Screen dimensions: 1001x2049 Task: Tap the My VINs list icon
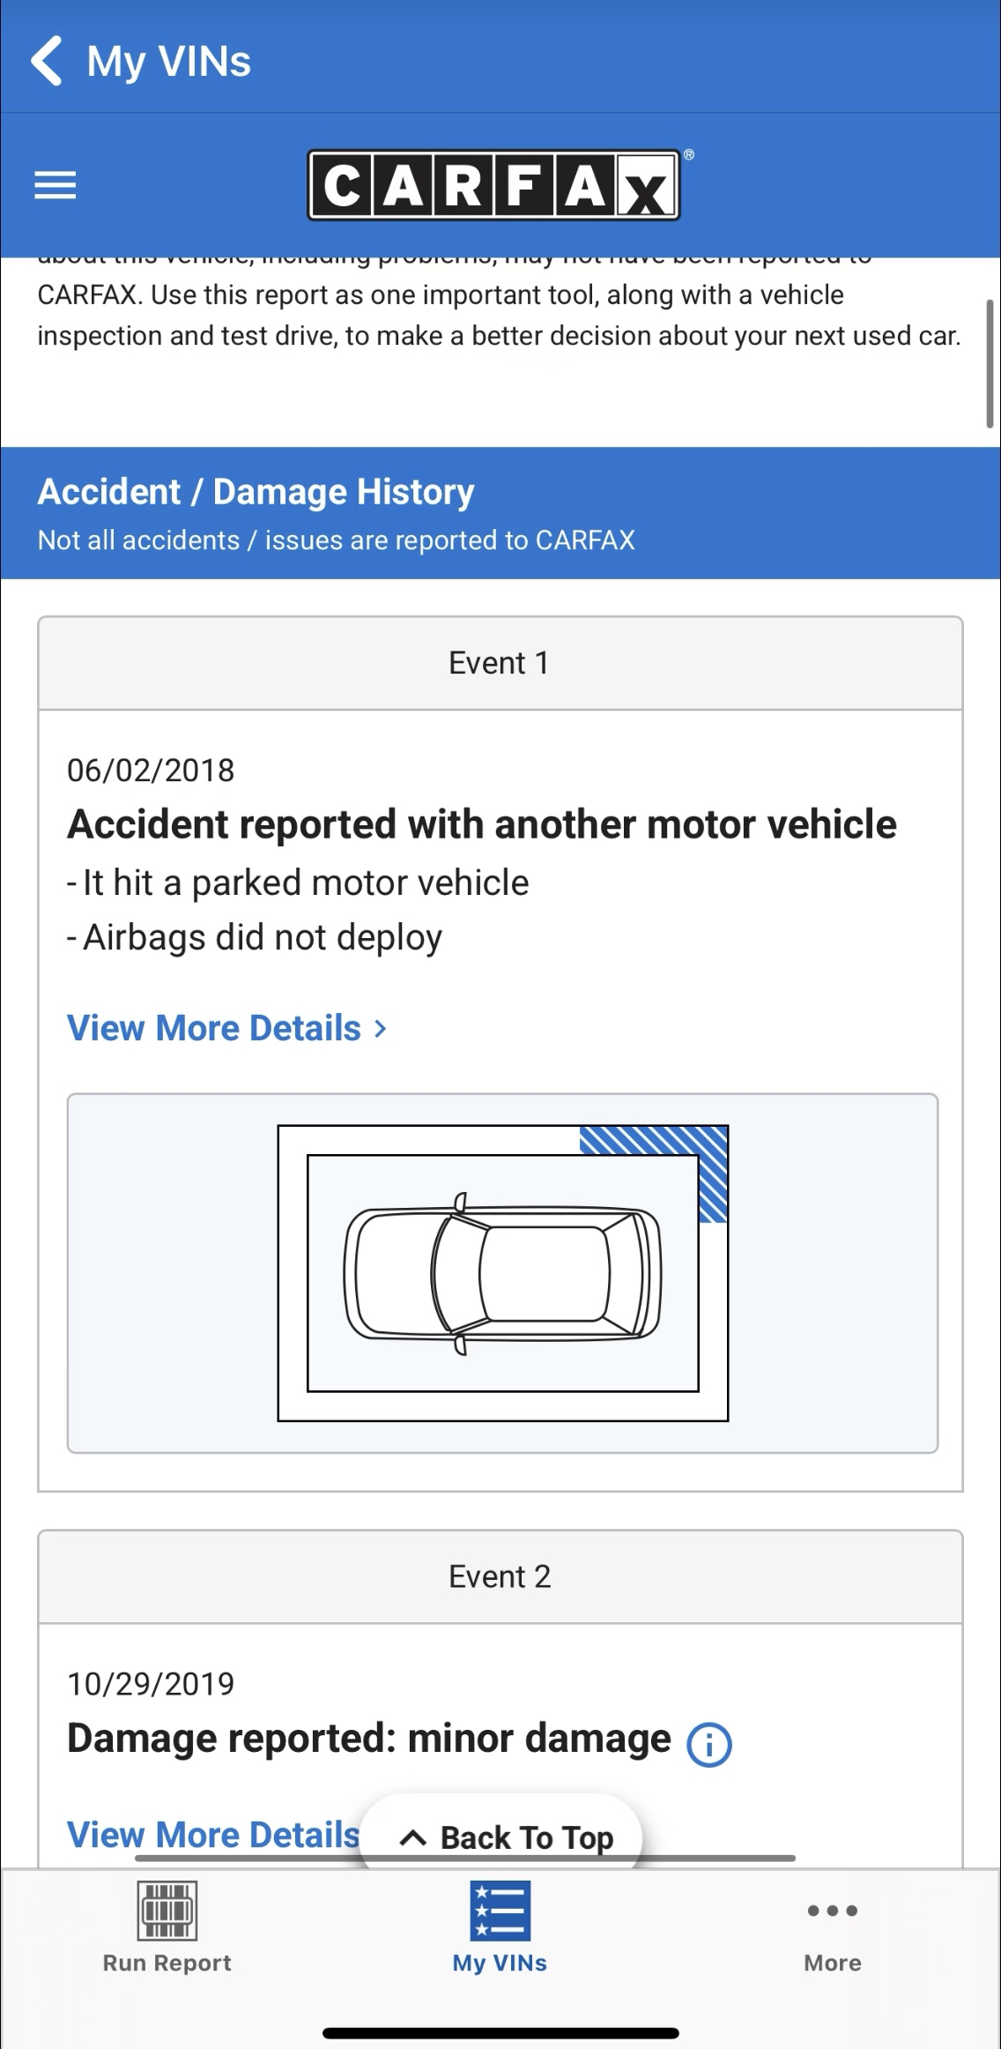point(500,1911)
